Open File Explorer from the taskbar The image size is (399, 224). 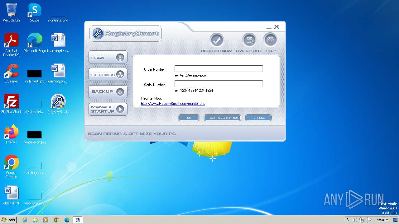[35, 220]
